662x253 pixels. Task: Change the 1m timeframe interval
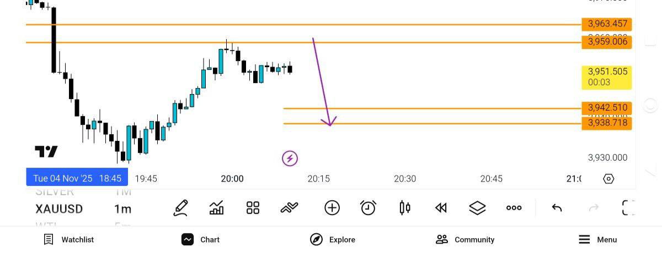point(122,209)
